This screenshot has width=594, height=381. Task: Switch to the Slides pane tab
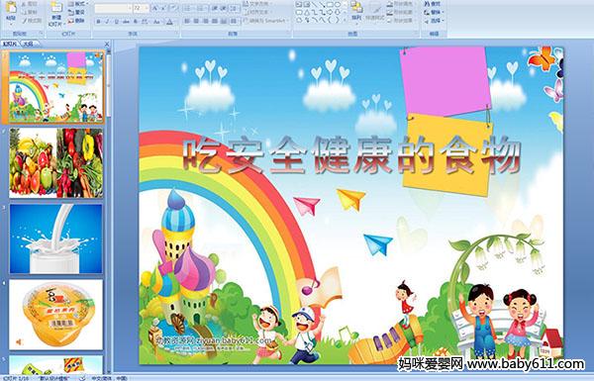(10, 44)
